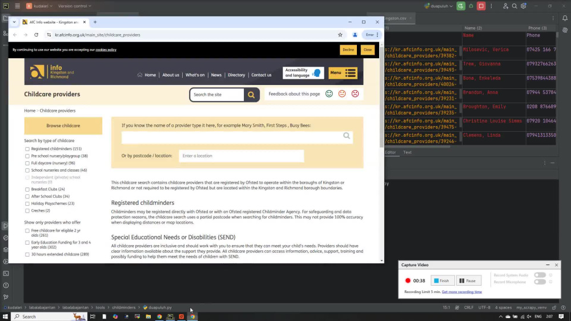Open What's on navigation item

(x=195, y=75)
